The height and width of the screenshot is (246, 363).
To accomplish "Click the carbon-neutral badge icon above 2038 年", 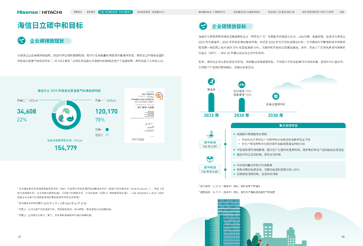I will [276, 96].
